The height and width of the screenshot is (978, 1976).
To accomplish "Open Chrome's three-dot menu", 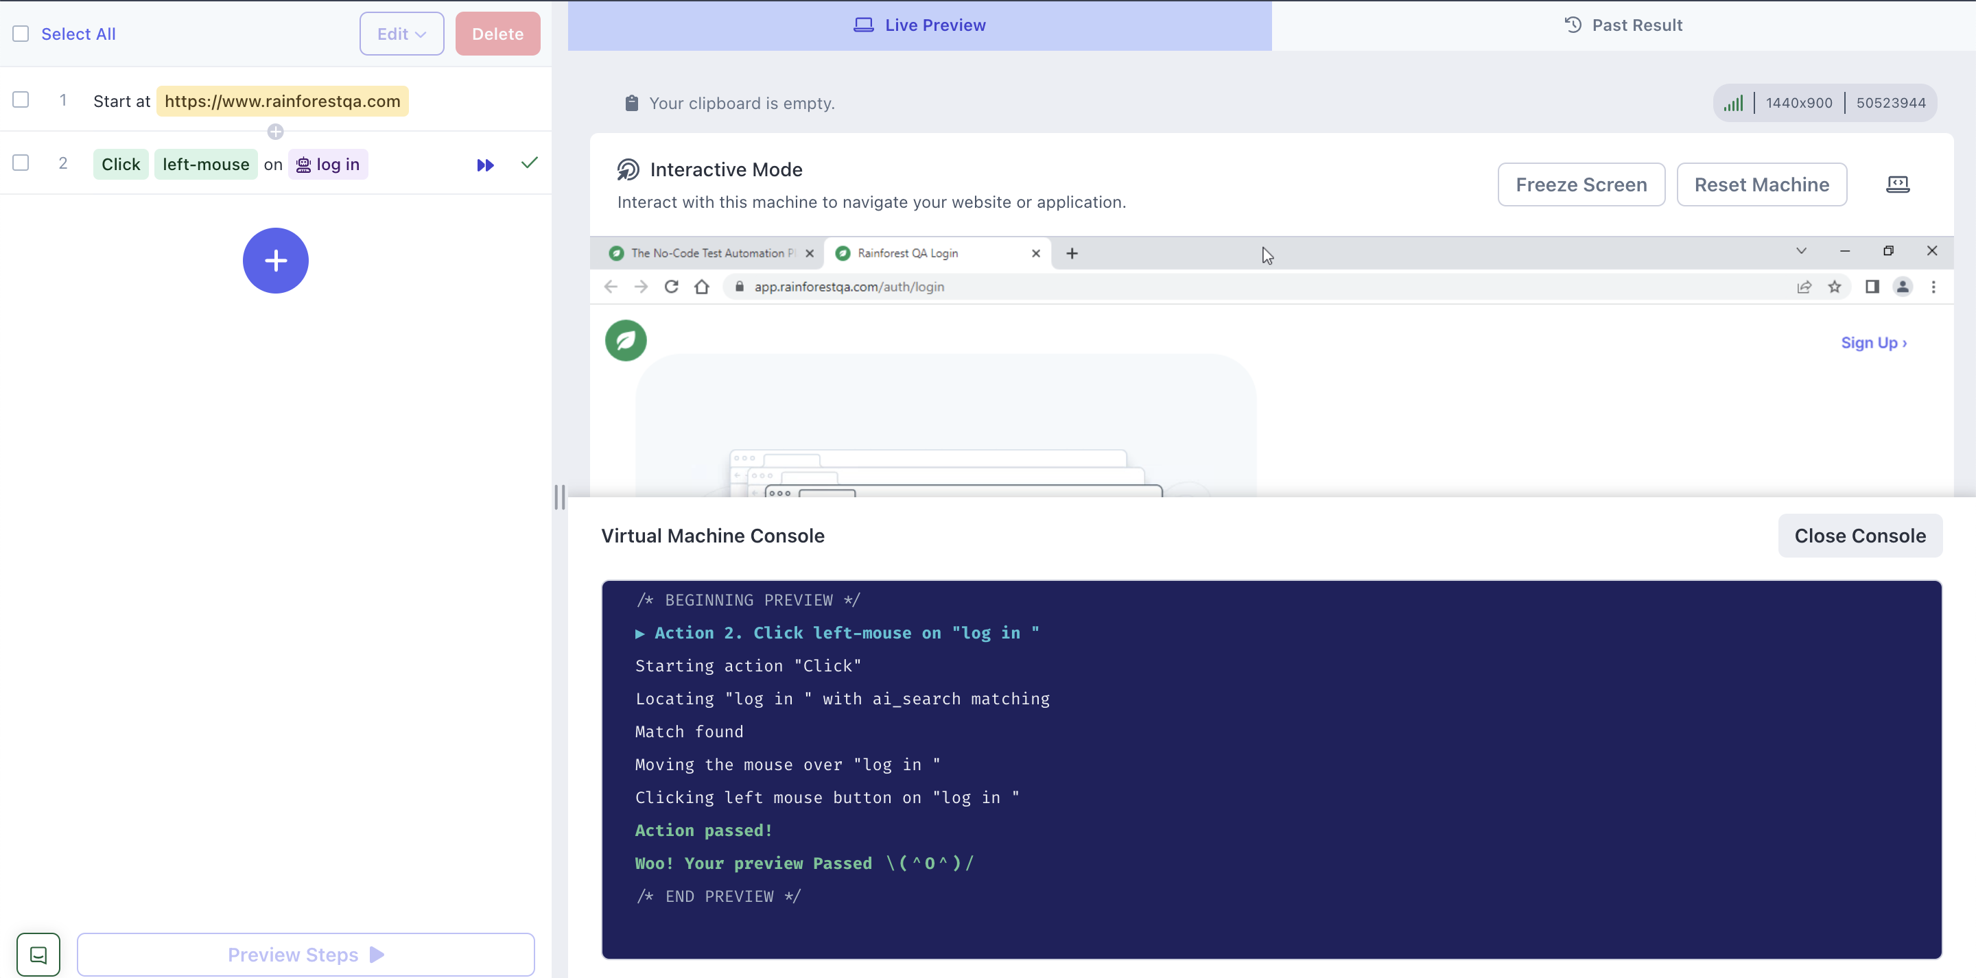I will coord(1933,287).
